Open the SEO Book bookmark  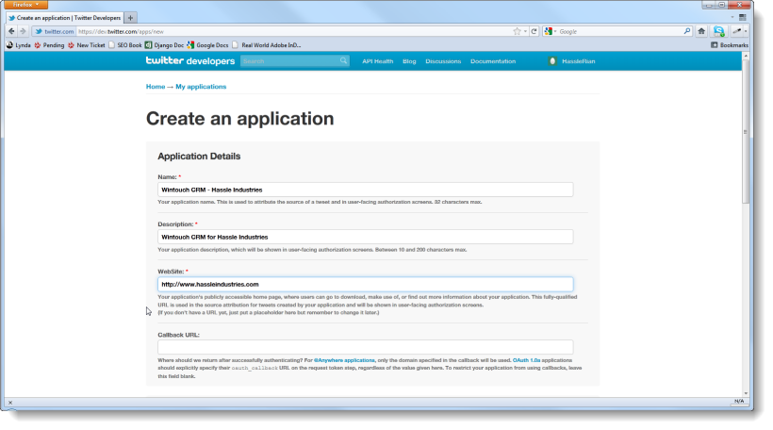124,45
